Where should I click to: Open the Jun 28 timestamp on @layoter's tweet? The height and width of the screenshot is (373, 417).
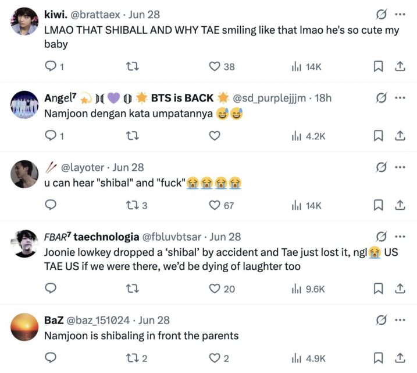[x=128, y=167]
